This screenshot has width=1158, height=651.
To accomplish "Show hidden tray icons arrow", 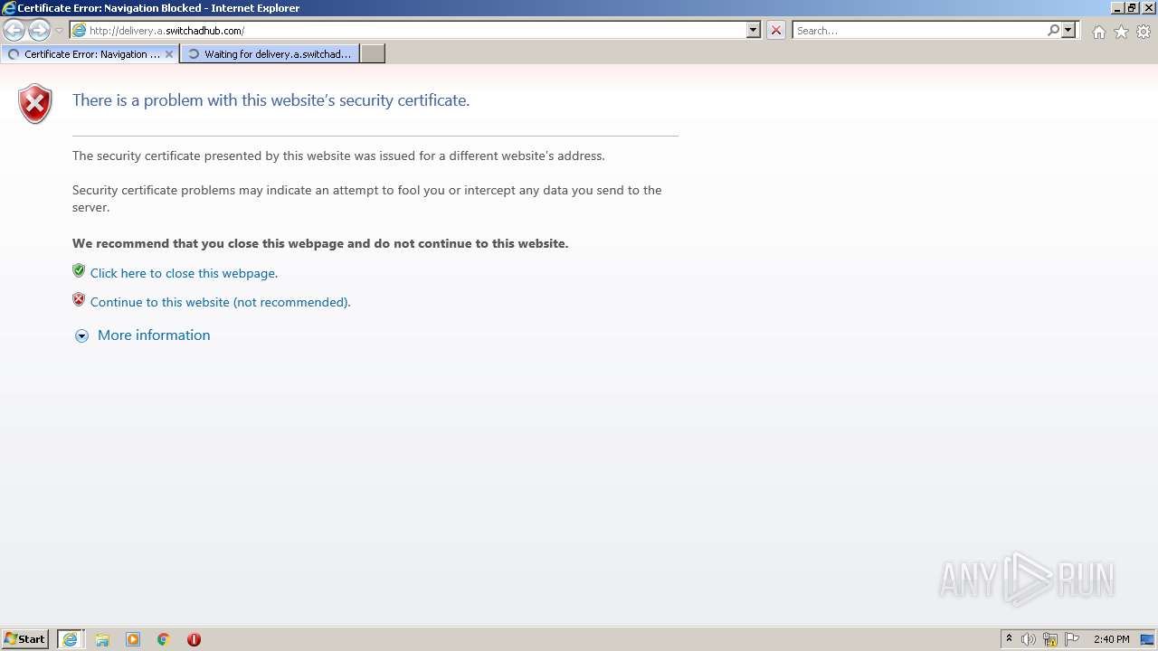I will (1009, 638).
